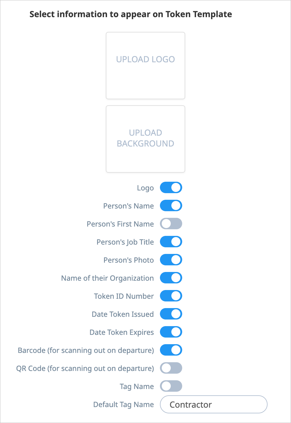Enable the Person's First Name toggle
The width and height of the screenshot is (291, 423).
point(171,224)
